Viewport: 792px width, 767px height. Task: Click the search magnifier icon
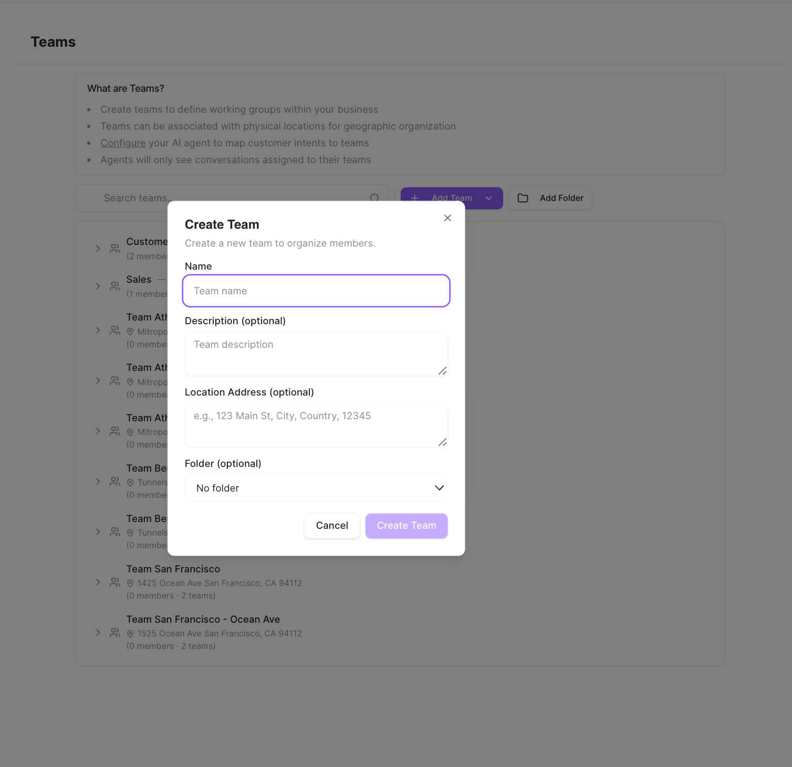pos(374,198)
